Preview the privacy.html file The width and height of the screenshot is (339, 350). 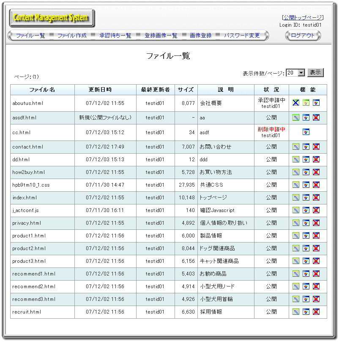[306, 223]
